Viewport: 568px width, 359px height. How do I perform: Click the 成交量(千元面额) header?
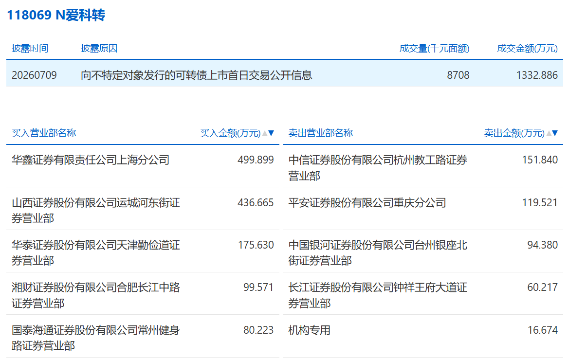pyautogui.click(x=434, y=49)
